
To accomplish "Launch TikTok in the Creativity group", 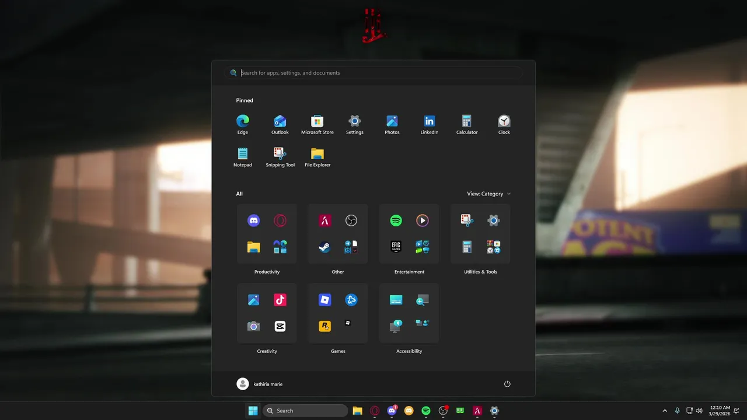I will coord(280,300).
